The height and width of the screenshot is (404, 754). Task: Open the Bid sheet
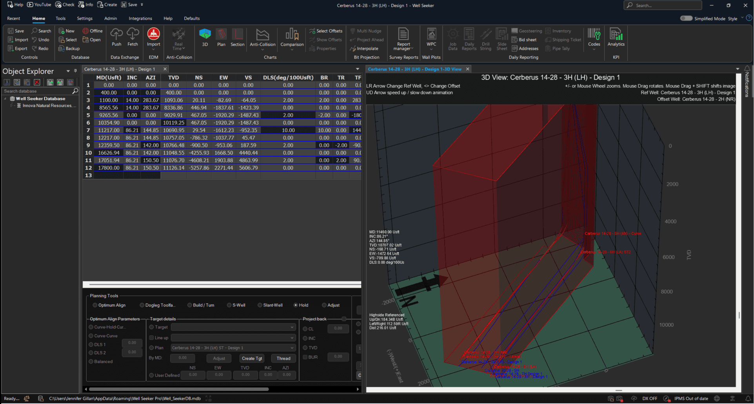[x=524, y=40]
